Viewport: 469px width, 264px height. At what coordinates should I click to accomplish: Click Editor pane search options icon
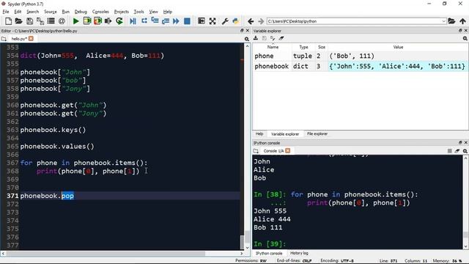[x=247, y=39]
